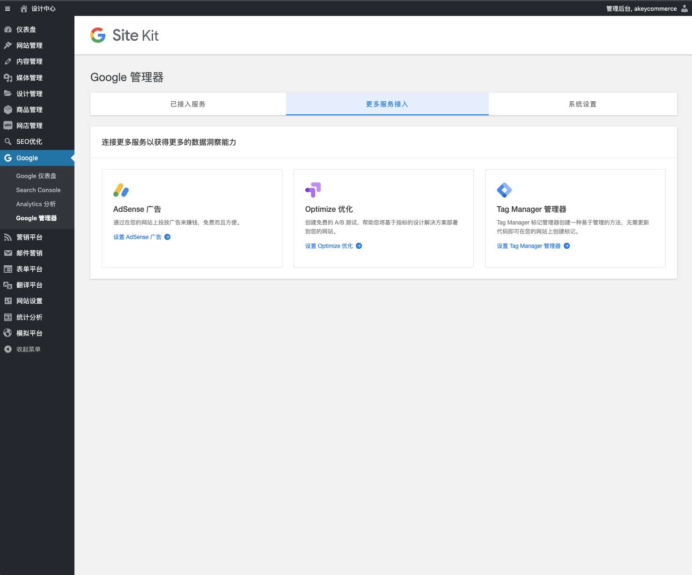Open the 系统设置 tab
The height and width of the screenshot is (575, 692).
pyautogui.click(x=583, y=104)
